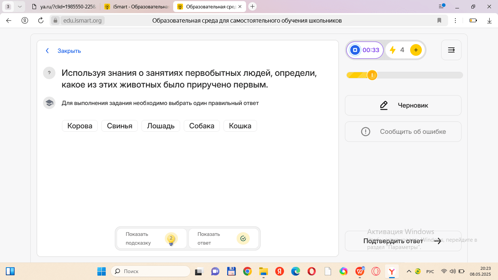Click the active Yandex Browser taskbar icon

click(392, 271)
